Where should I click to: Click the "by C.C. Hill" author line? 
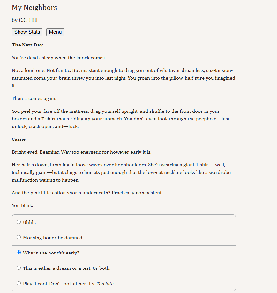click(25, 20)
